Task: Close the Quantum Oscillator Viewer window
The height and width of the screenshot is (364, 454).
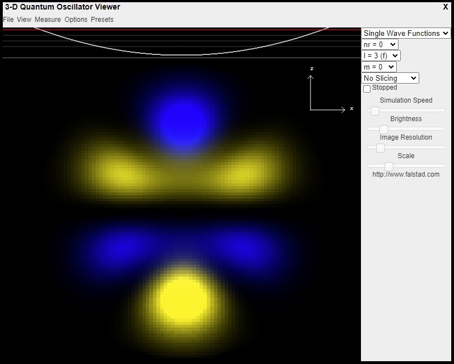Action: [x=446, y=7]
